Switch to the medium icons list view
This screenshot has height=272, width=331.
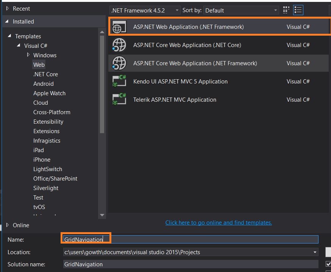(x=298, y=10)
